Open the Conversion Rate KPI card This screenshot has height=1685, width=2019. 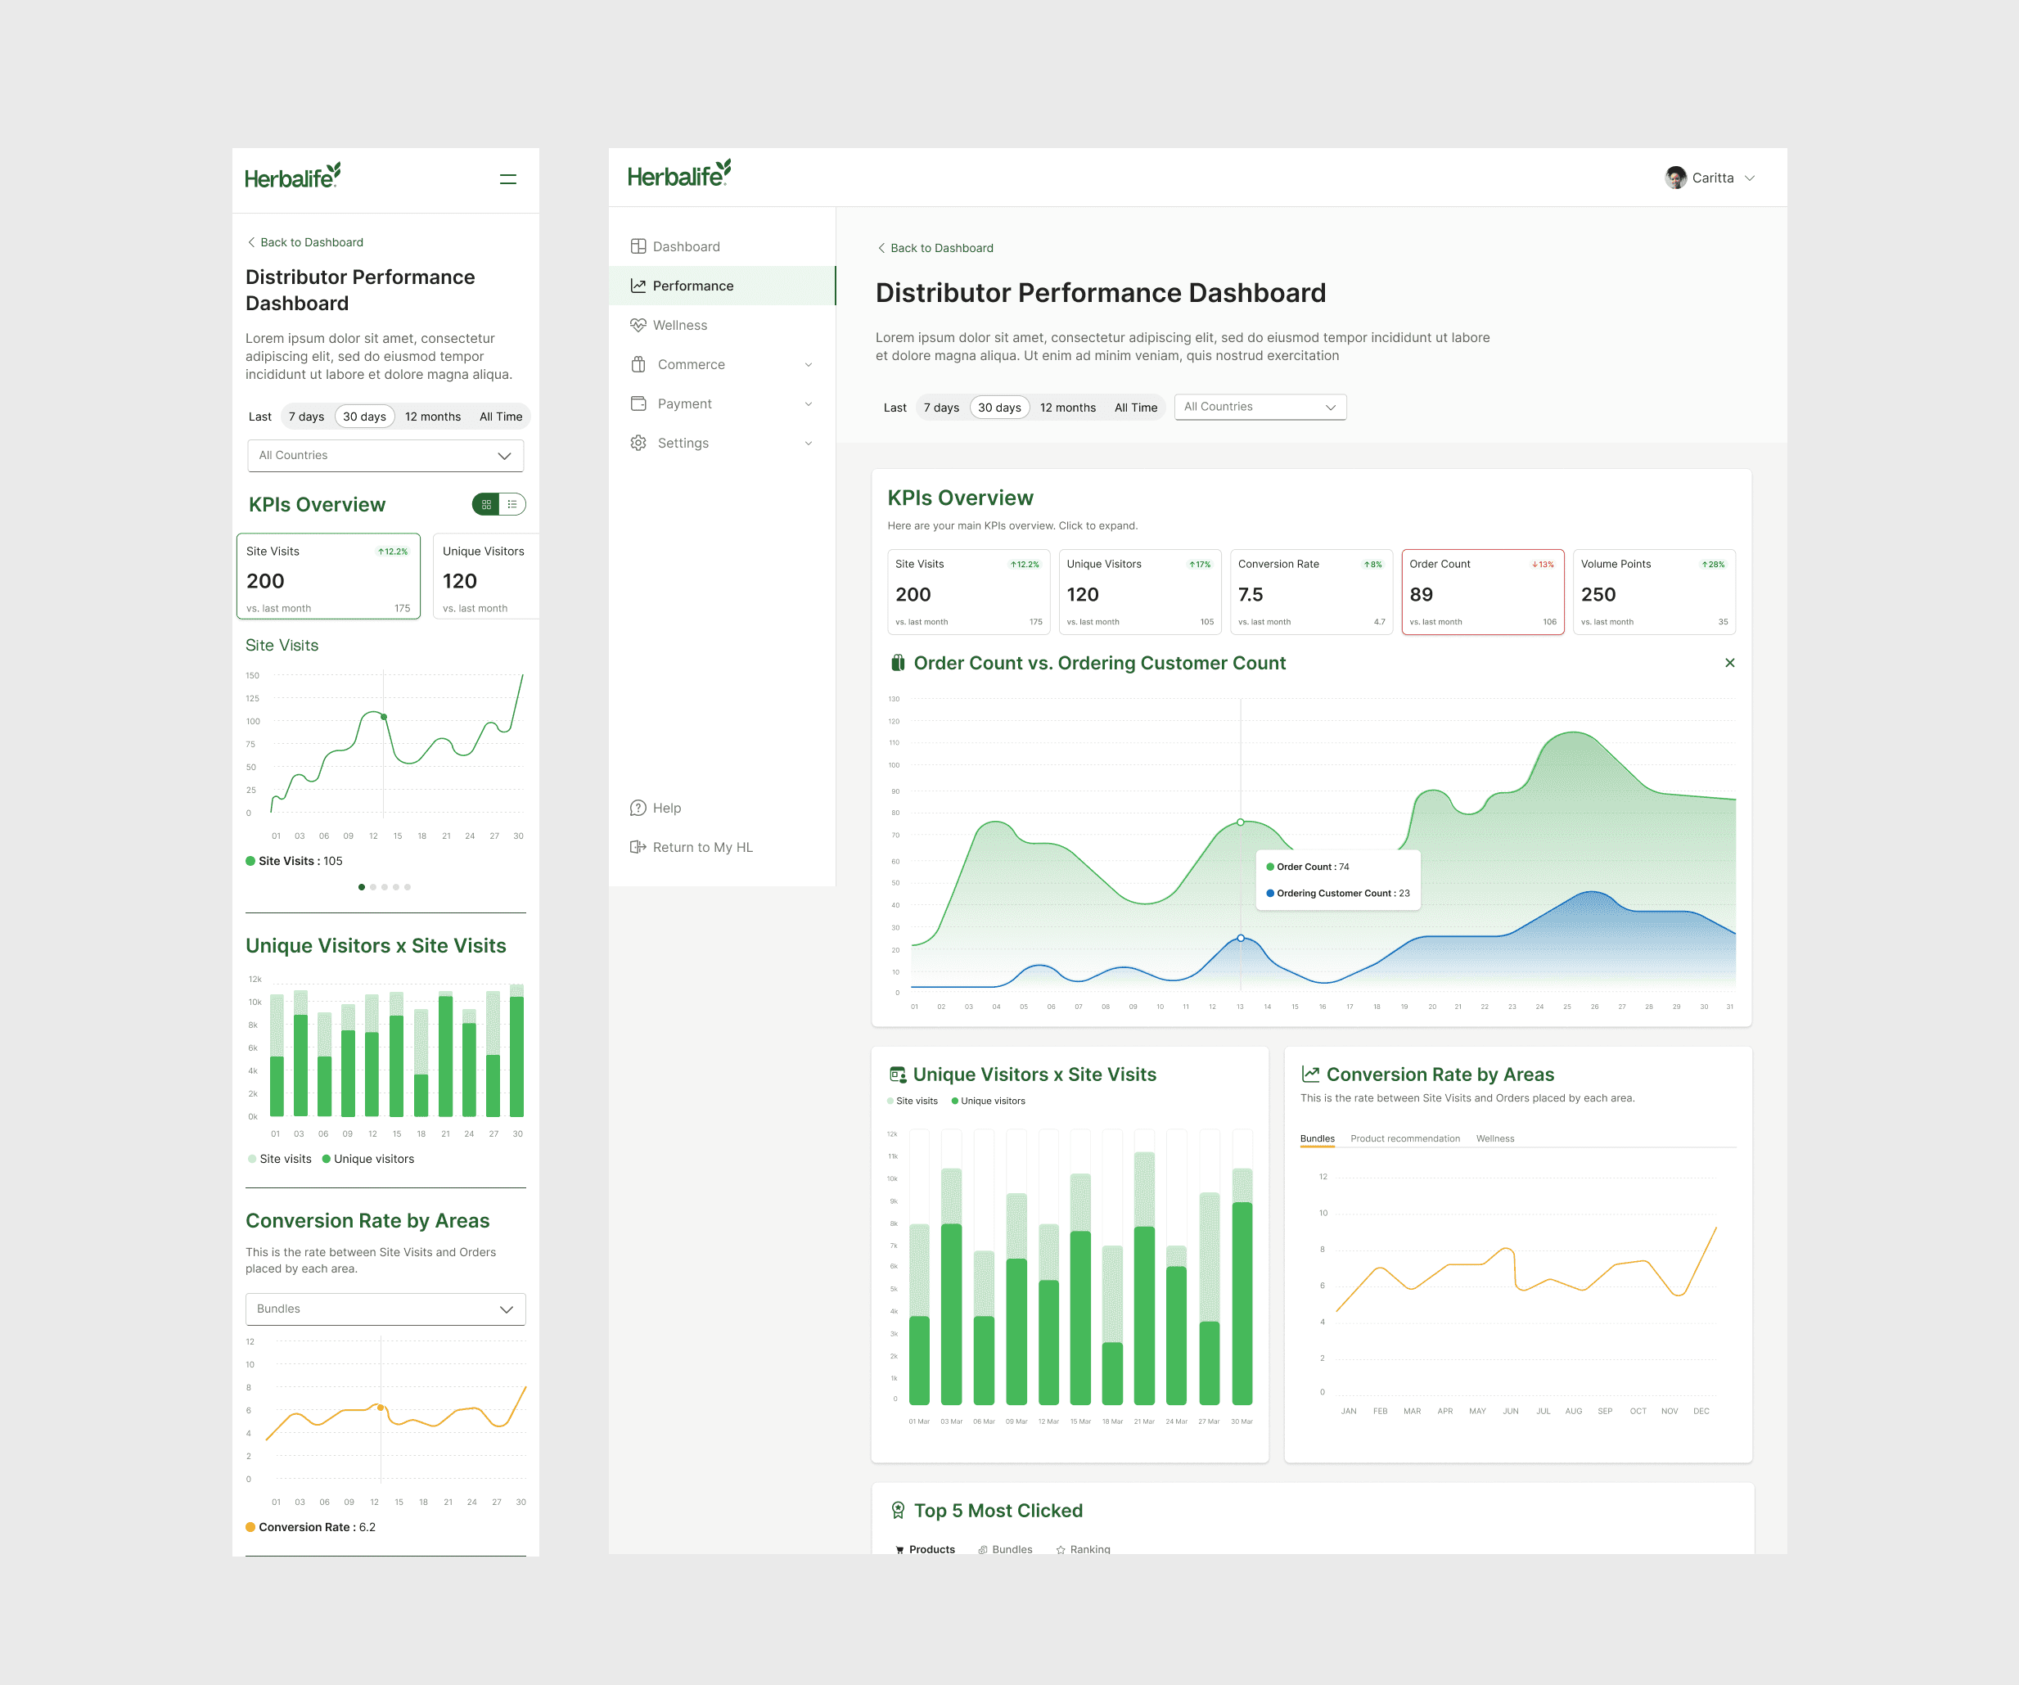click(1311, 592)
